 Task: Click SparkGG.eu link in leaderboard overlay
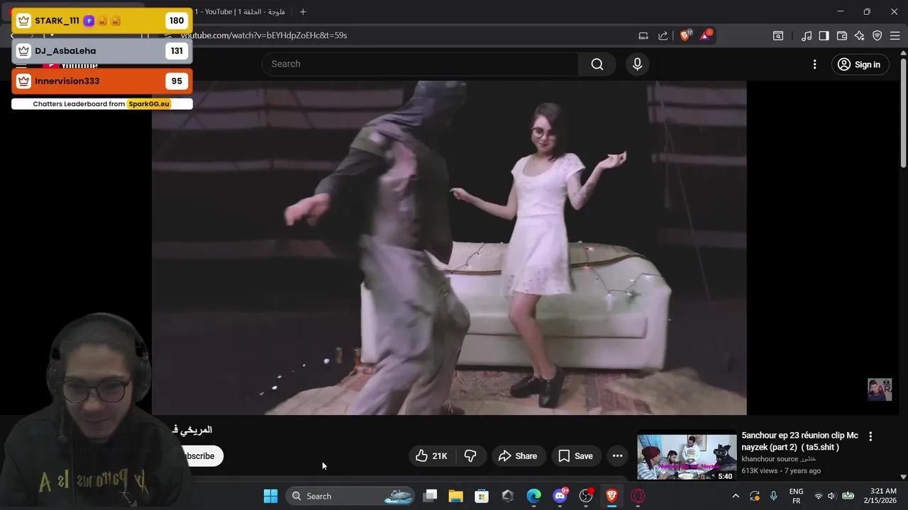(x=149, y=104)
